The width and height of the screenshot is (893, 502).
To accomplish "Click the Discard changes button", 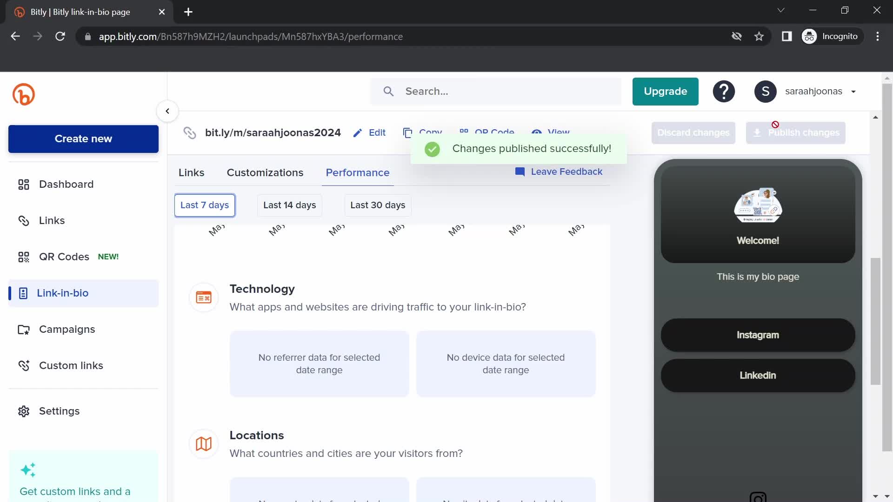I will coord(693,133).
